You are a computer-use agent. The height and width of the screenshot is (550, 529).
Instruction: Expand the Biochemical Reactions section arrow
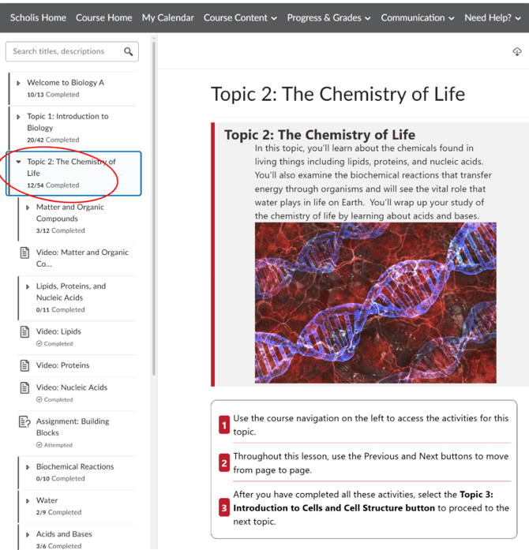point(28,467)
